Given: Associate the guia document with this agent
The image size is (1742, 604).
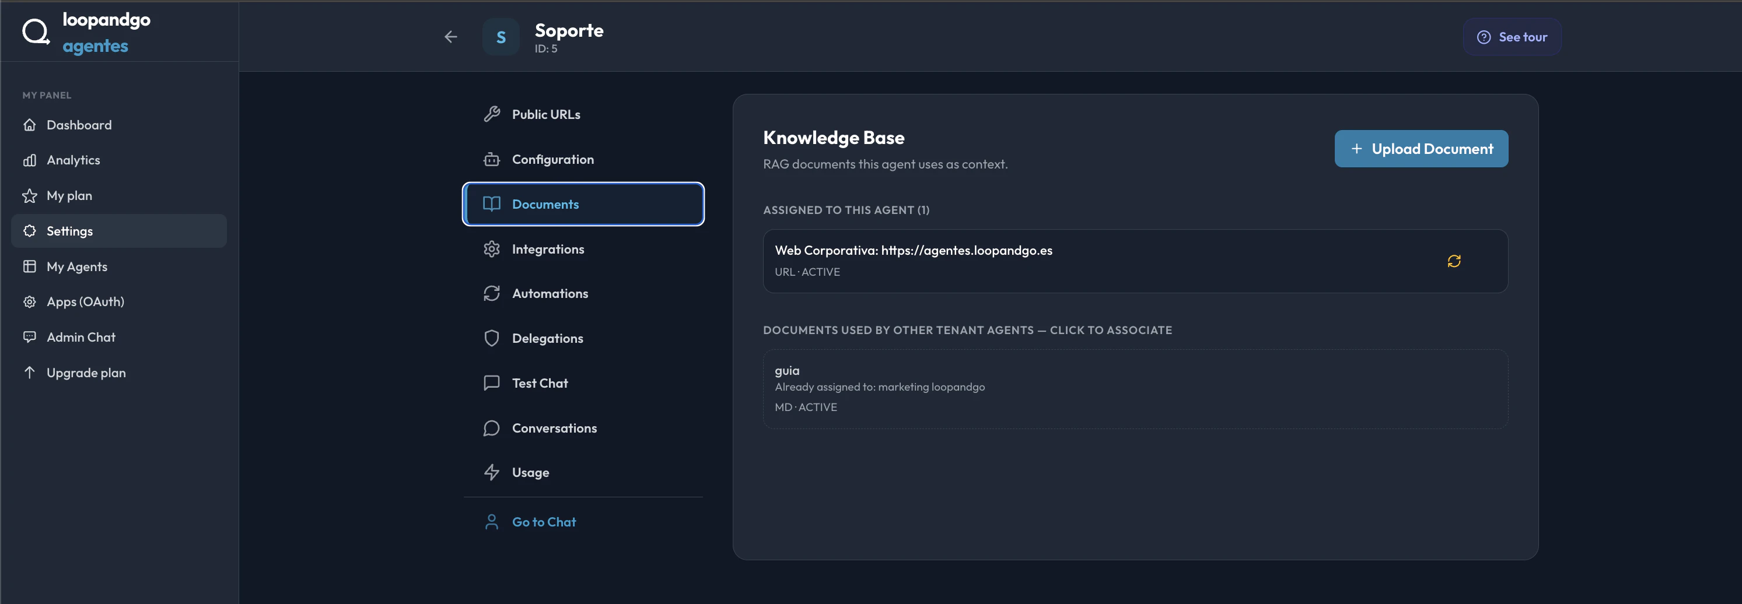Looking at the screenshot, I should point(1135,389).
